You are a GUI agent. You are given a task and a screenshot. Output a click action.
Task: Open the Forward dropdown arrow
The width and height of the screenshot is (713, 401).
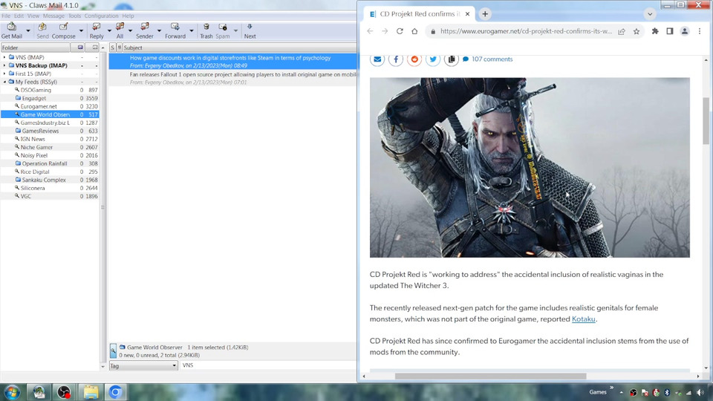click(x=191, y=31)
